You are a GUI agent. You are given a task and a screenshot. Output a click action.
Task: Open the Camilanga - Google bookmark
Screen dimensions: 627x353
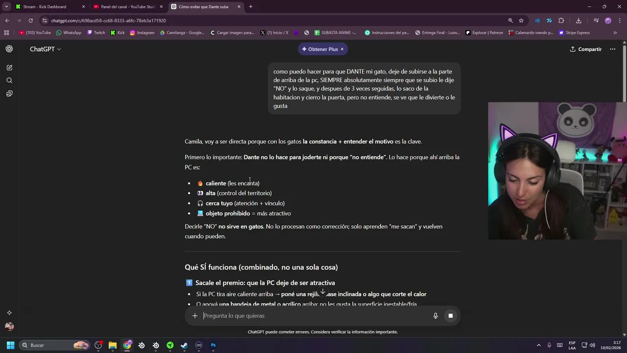coord(182,33)
